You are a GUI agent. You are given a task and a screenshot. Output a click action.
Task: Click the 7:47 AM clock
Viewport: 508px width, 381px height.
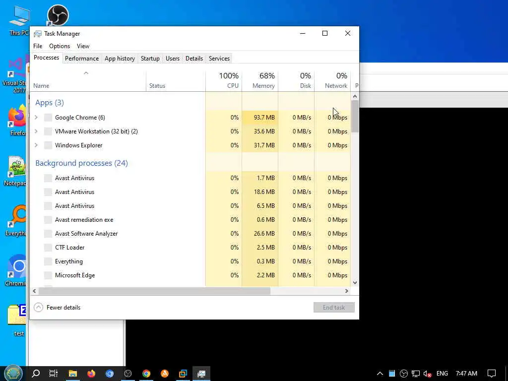click(466, 374)
